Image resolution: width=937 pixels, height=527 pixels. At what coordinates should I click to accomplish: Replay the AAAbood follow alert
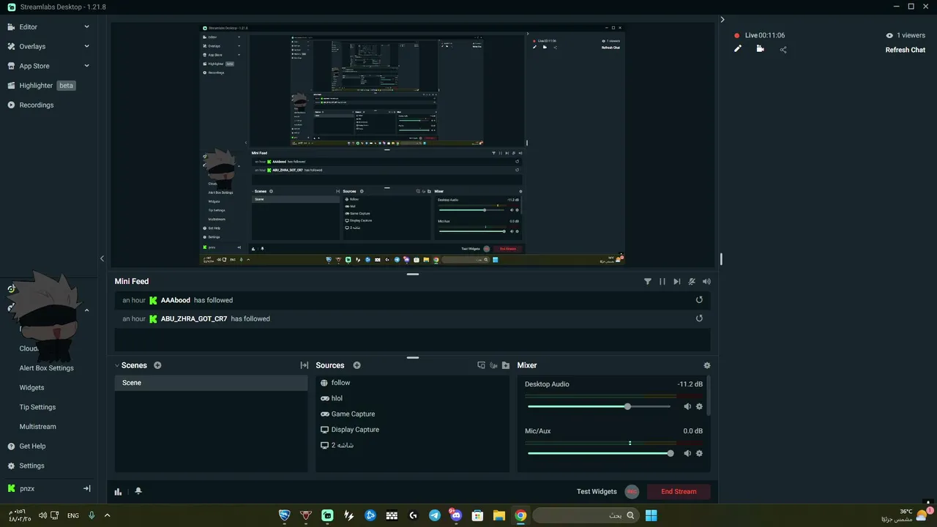coord(699,300)
